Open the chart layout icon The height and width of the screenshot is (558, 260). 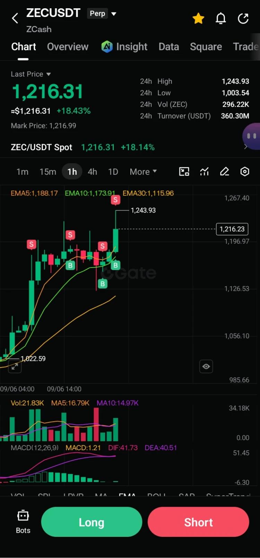[184, 172]
